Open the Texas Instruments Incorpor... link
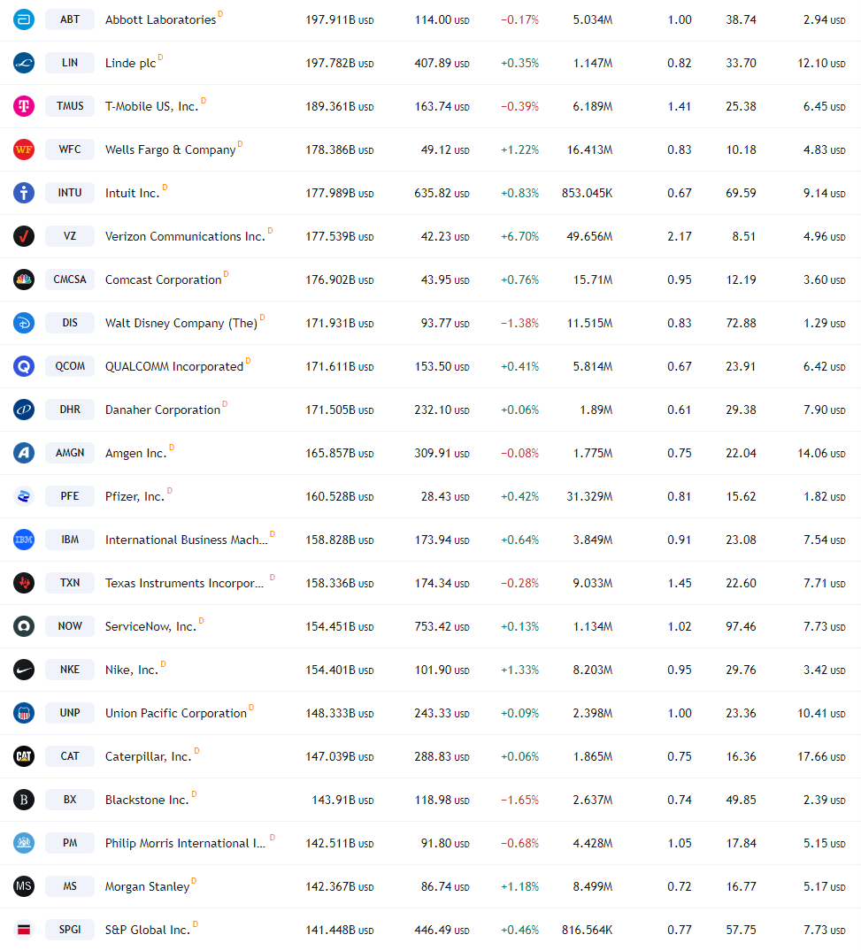 [184, 583]
